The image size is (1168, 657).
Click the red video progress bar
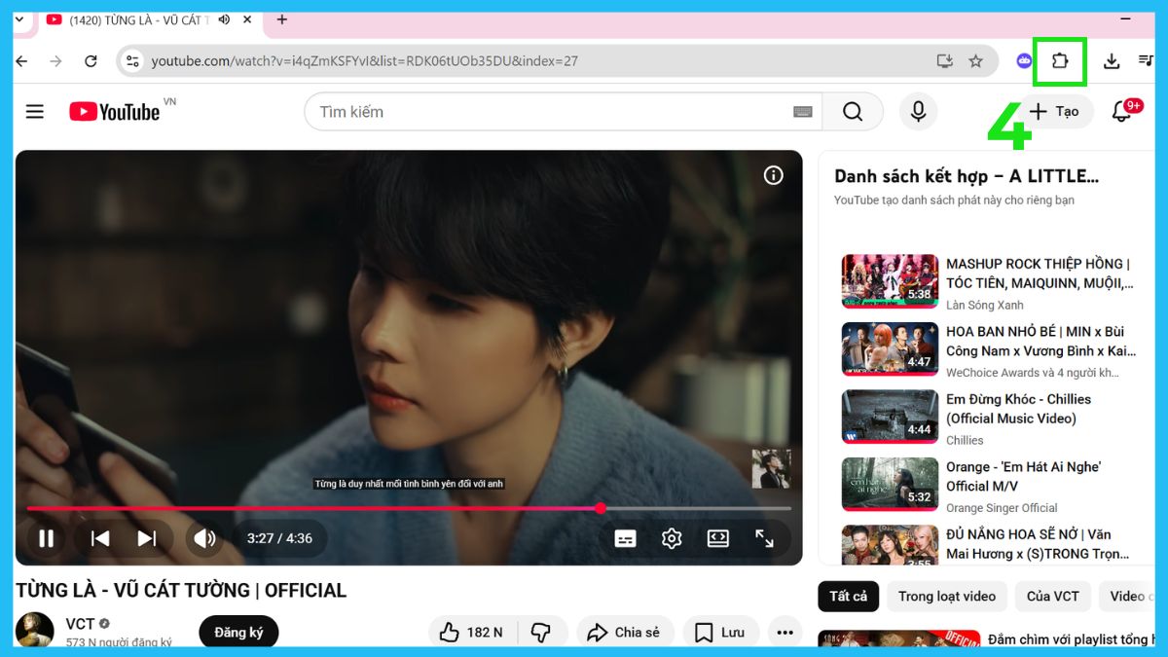coord(311,508)
